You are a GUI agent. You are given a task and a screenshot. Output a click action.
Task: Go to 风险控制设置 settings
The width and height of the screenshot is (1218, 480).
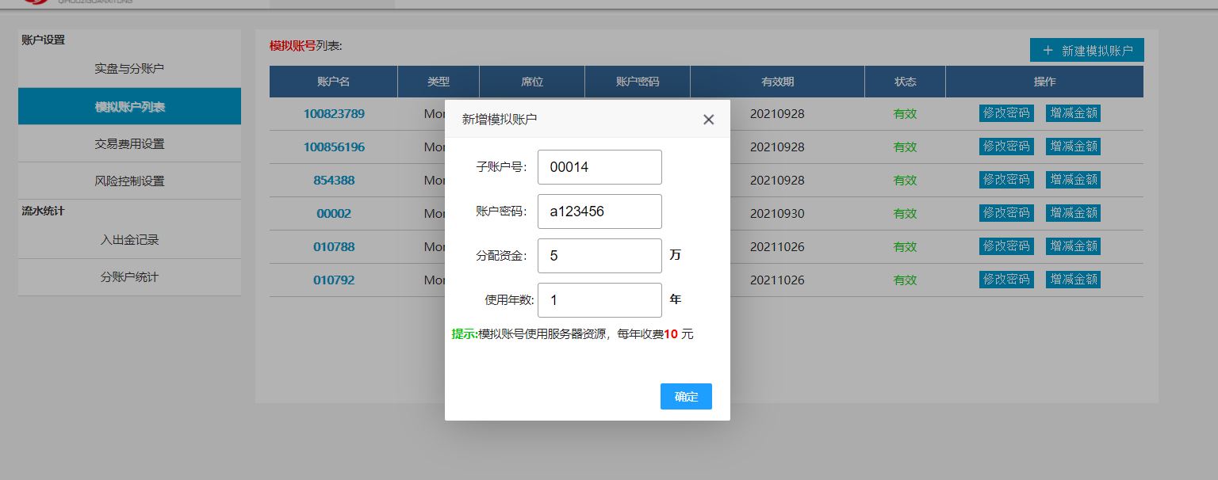129,181
